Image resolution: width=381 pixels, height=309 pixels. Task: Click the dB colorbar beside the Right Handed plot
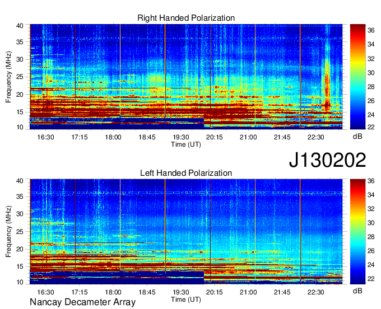[x=357, y=77]
